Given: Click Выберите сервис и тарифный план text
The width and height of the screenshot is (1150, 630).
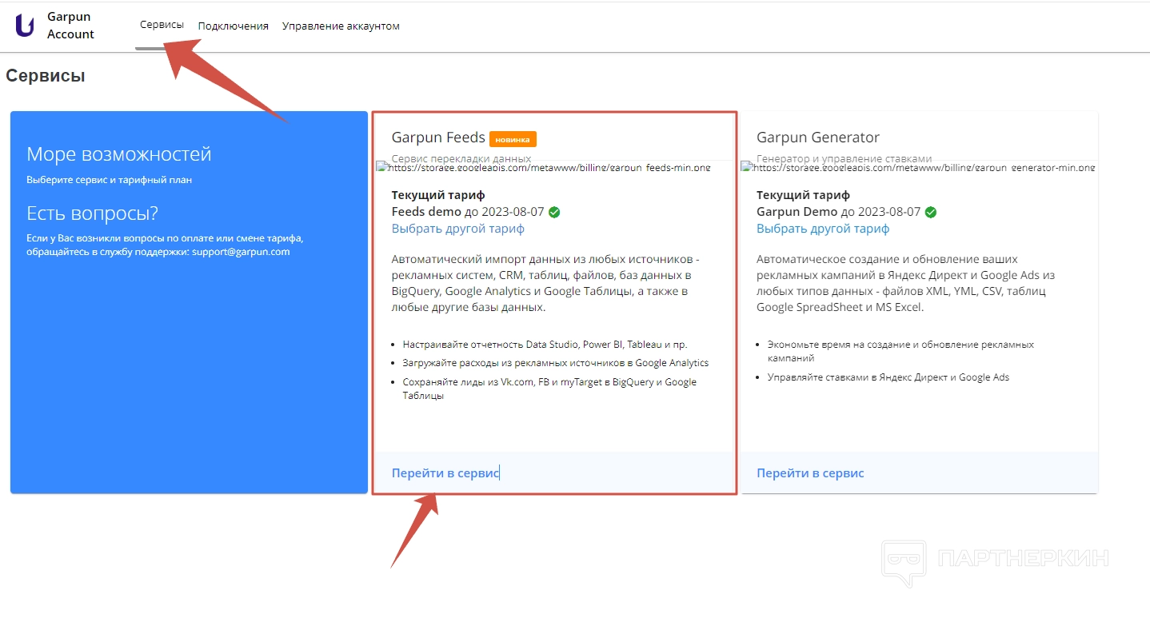Looking at the screenshot, I should 109,181.
